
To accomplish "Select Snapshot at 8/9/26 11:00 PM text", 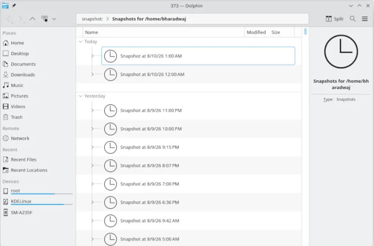I will click(151, 110).
